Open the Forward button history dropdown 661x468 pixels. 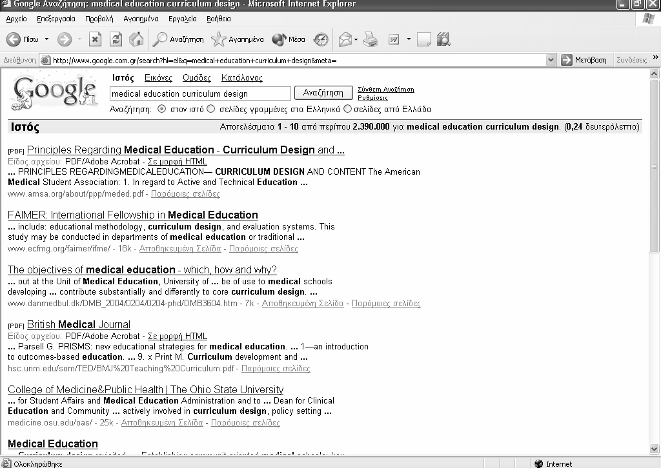[79, 39]
